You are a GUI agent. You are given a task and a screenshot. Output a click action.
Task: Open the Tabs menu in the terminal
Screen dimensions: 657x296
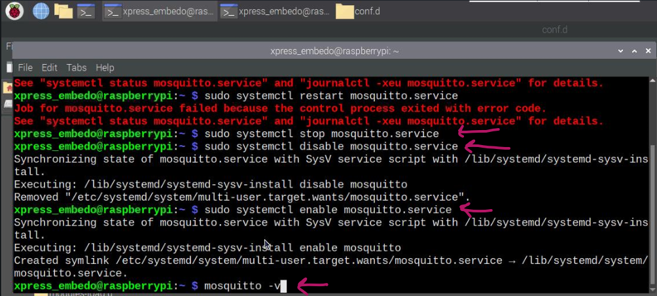[x=77, y=67]
